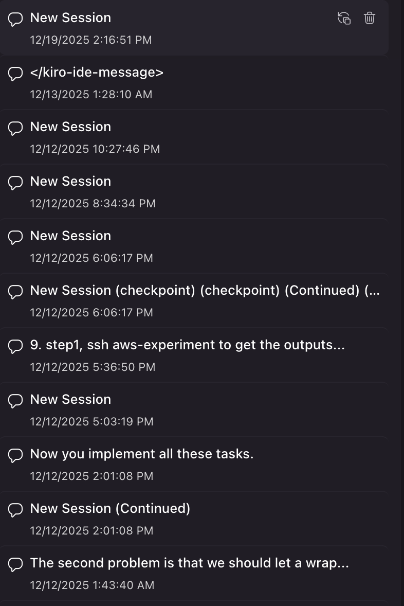The width and height of the screenshot is (404, 606).
Task: Click the chat bubble icon on the wrap problem entry
Action: (15, 565)
